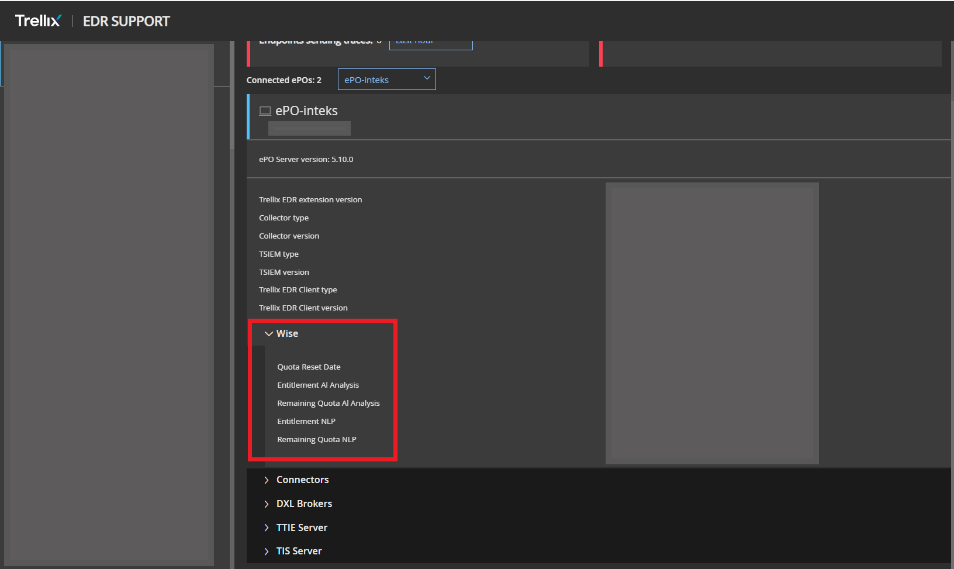Click the ePO-inteks computer icon

[x=265, y=111]
